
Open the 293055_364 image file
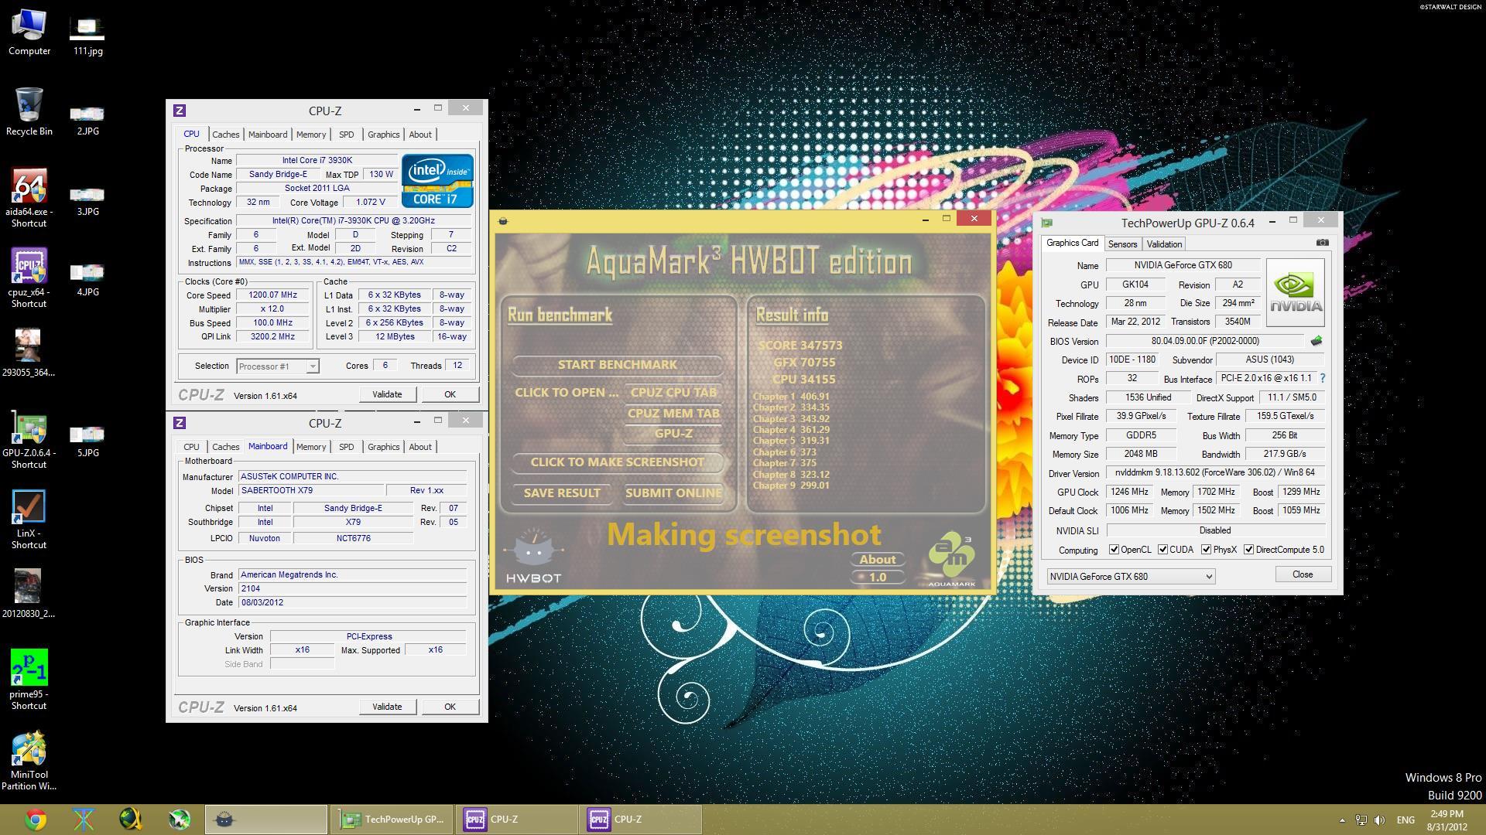click(29, 353)
